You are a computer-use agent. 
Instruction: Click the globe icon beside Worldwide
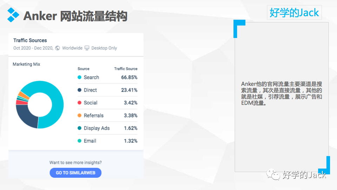[58, 48]
